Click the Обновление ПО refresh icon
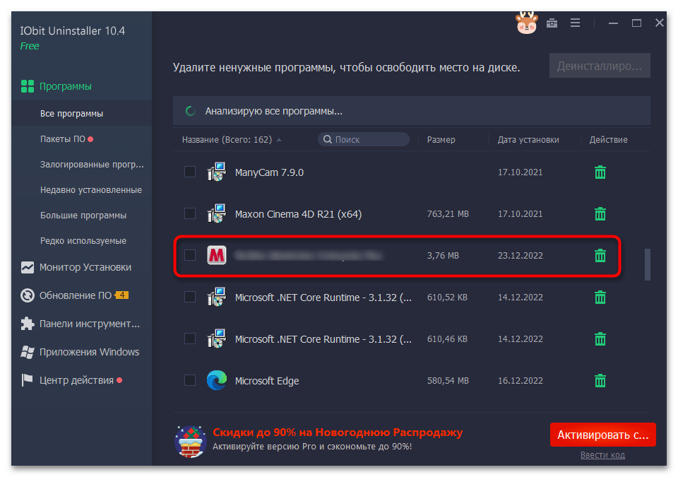This screenshot has width=678, height=477. (28, 295)
